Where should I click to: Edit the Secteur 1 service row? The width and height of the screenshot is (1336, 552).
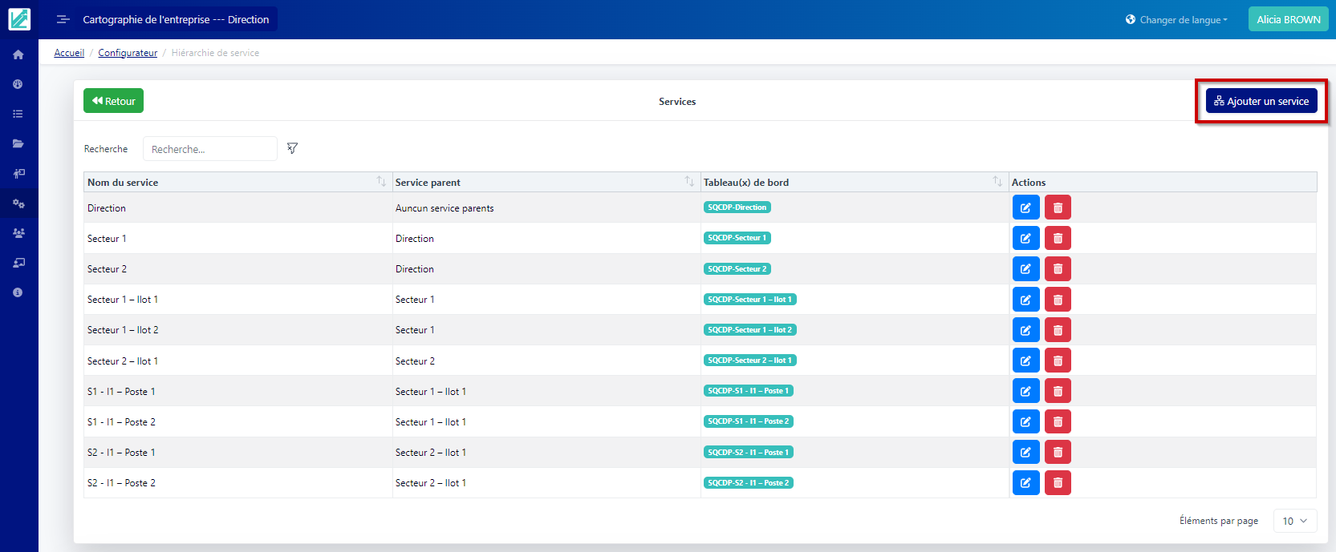(1025, 238)
